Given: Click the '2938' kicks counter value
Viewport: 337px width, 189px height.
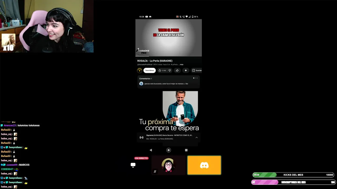Looking at the screenshot, I should coord(256,175).
